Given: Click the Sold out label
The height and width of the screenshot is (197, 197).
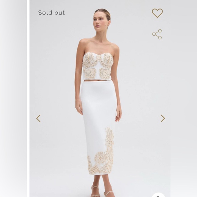Looking at the screenshot, I should (51, 13).
